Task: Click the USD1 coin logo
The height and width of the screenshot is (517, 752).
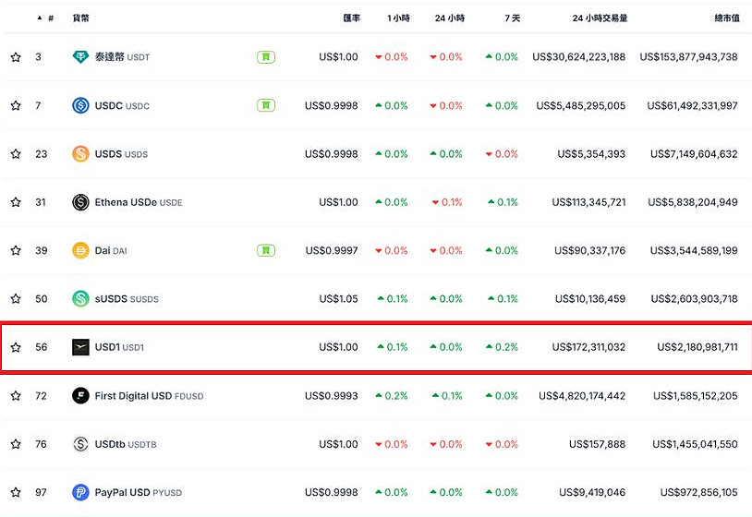Action: 81,347
